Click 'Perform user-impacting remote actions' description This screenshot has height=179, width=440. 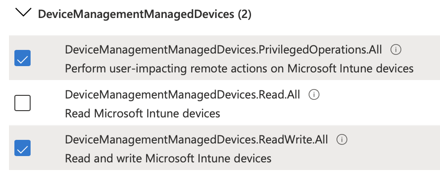pos(239,69)
